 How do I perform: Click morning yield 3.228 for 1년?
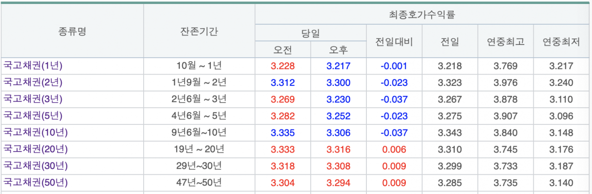click(283, 66)
